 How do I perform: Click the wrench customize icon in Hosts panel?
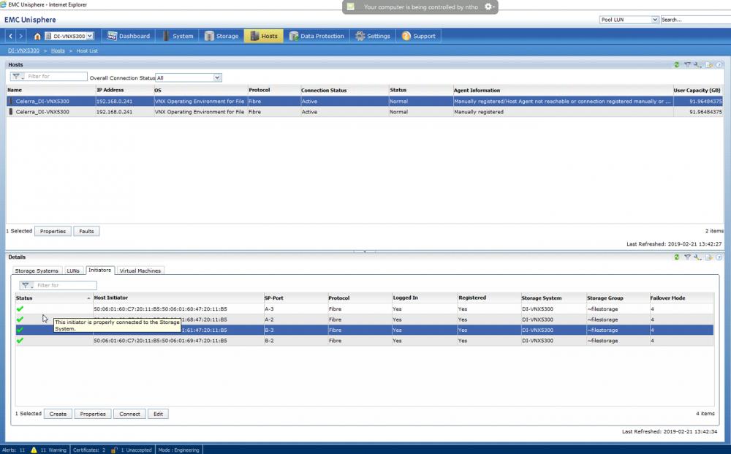[697, 65]
